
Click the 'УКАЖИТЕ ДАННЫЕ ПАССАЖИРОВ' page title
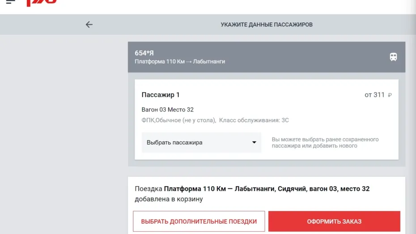click(267, 25)
